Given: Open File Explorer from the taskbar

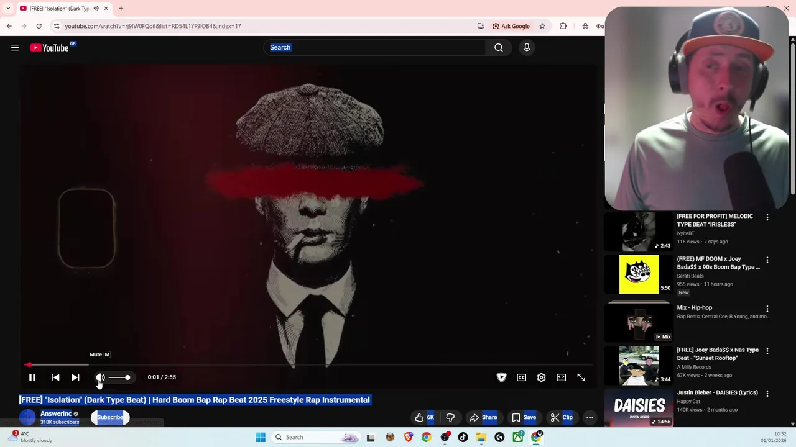Looking at the screenshot, I should click(x=481, y=438).
